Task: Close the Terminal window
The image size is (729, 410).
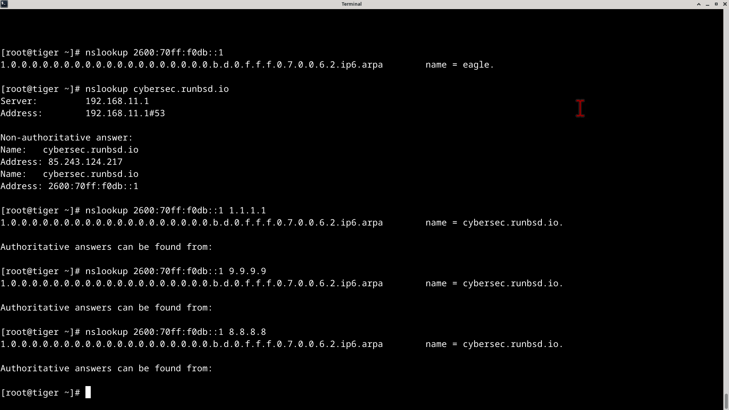Action: 724,4
